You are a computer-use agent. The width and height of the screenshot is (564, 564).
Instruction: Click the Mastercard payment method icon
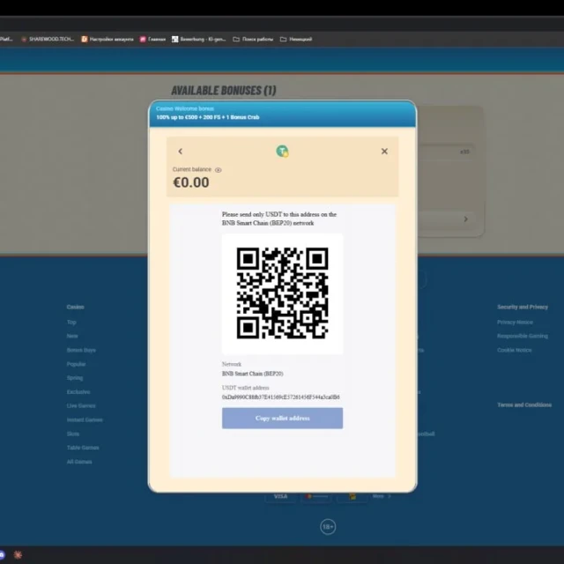point(316,496)
